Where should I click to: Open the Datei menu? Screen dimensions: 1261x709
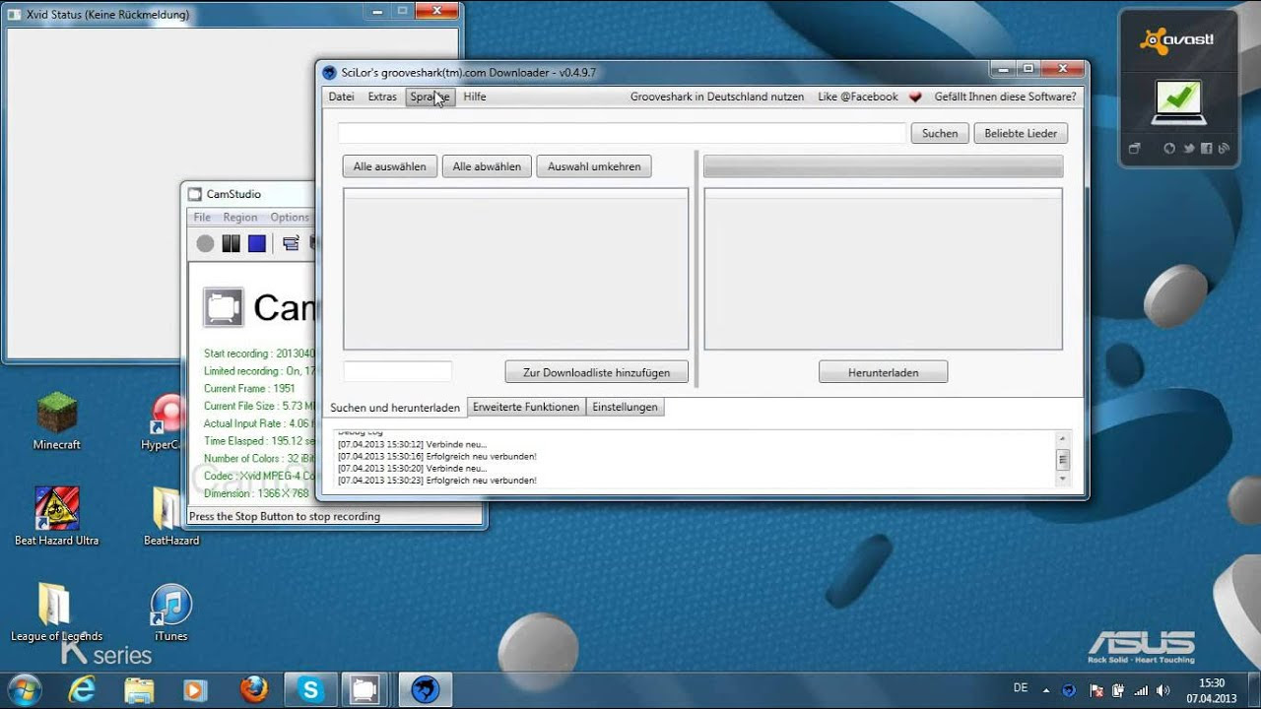click(x=341, y=97)
